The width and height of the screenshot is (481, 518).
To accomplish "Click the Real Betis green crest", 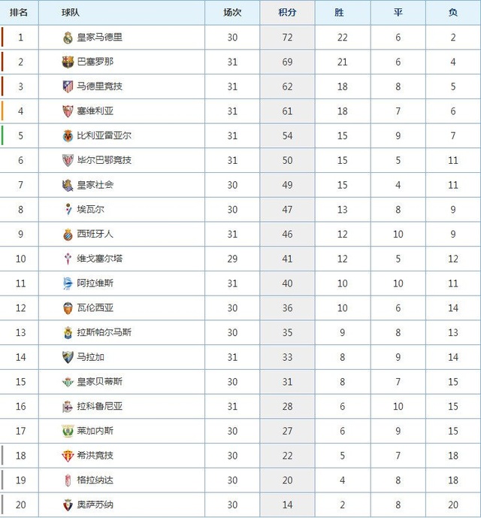I will [68, 382].
